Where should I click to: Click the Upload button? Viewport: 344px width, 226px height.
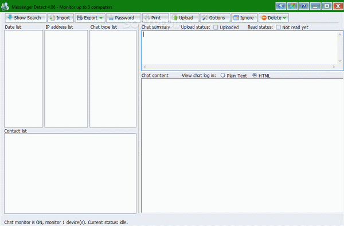pyautogui.click(x=184, y=18)
